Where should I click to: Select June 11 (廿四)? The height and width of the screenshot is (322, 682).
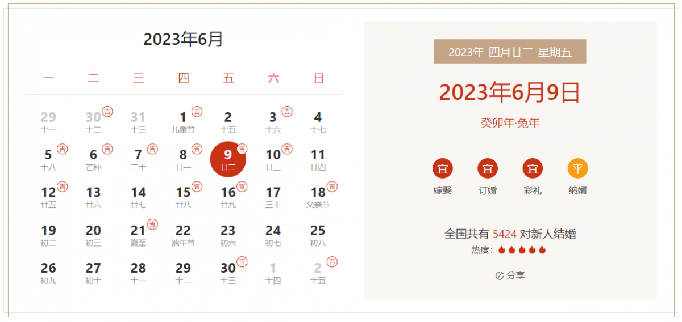pyautogui.click(x=318, y=159)
